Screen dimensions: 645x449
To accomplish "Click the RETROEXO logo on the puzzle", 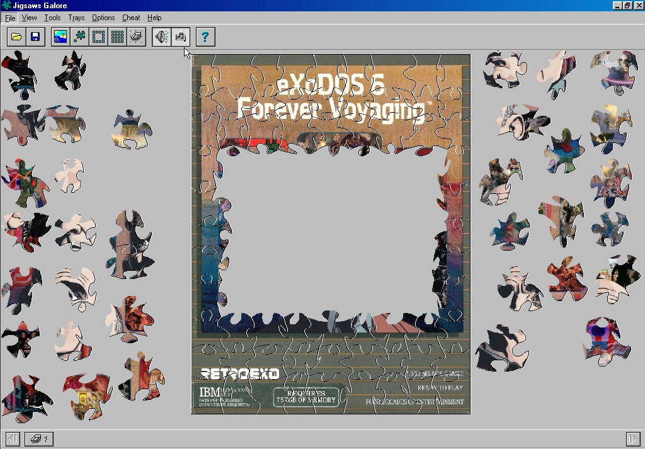I will (239, 374).
